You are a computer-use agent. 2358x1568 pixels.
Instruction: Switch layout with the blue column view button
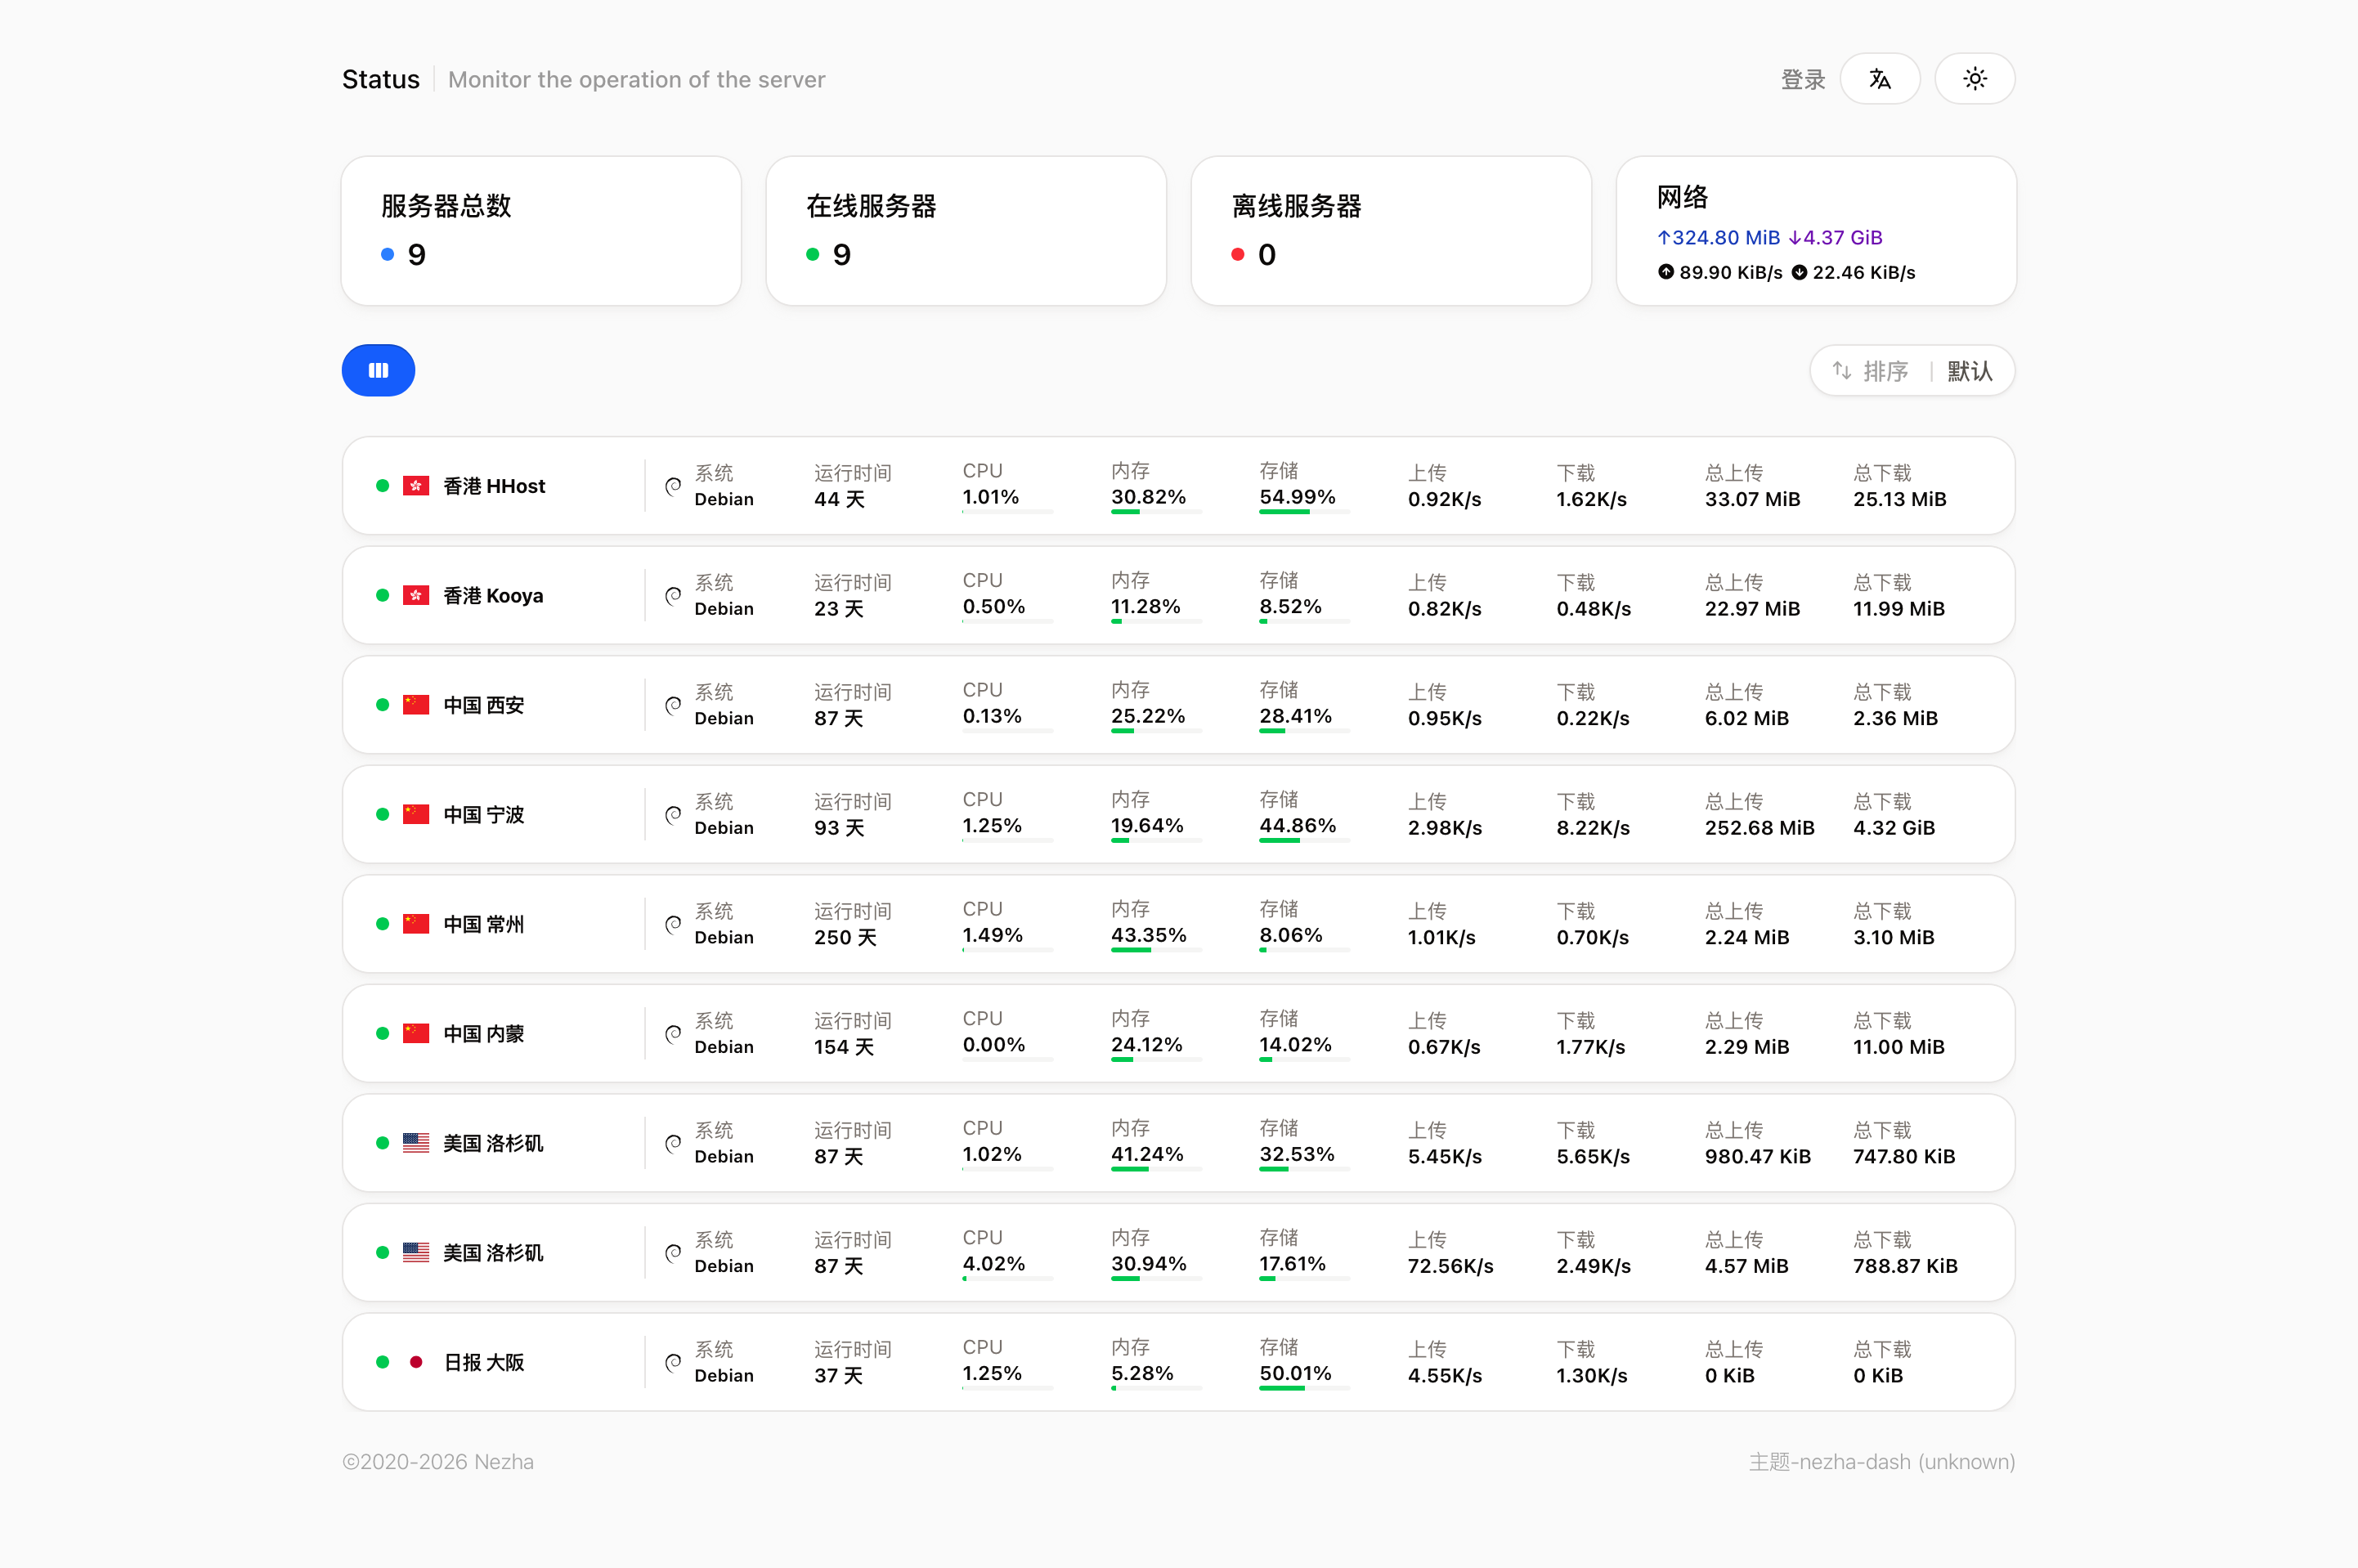tap(378, 371)
